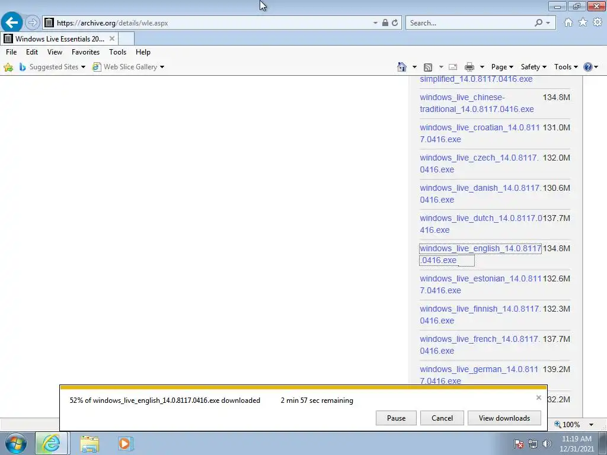This screenshot has height=455, width=607.
Task: Open the File menu
Action: tap(11, 52)
